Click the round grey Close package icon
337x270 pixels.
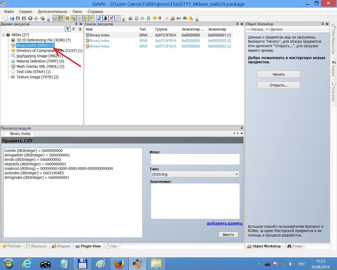pos(30,18)
